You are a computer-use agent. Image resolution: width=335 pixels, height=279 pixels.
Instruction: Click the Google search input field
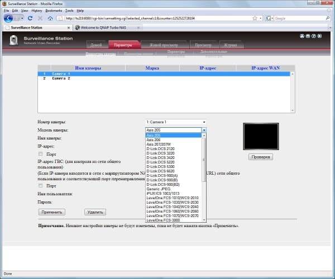tap(299, 18)
